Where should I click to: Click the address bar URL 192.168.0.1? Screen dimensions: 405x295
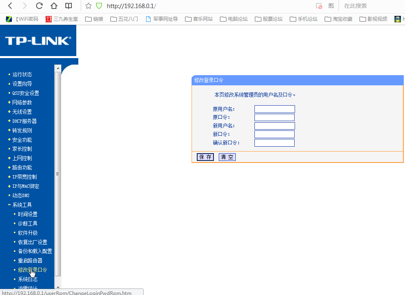coord(131,6)
